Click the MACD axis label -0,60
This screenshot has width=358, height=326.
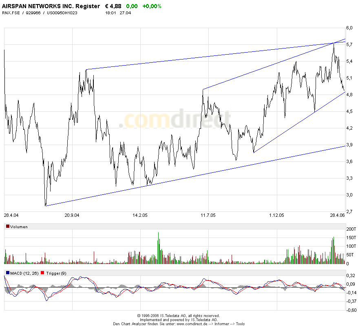click(351, 310)
